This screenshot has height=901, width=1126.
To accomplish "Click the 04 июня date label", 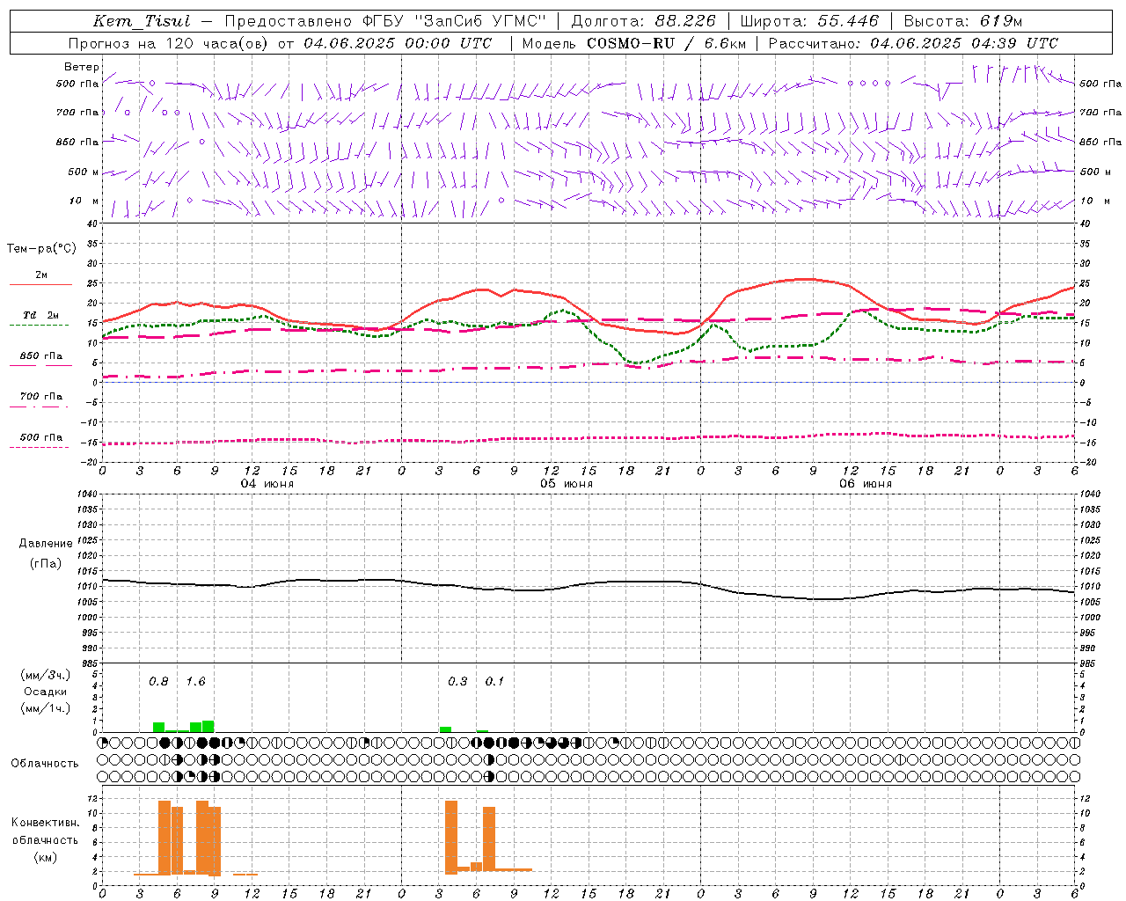I will (x=267, y=484).
